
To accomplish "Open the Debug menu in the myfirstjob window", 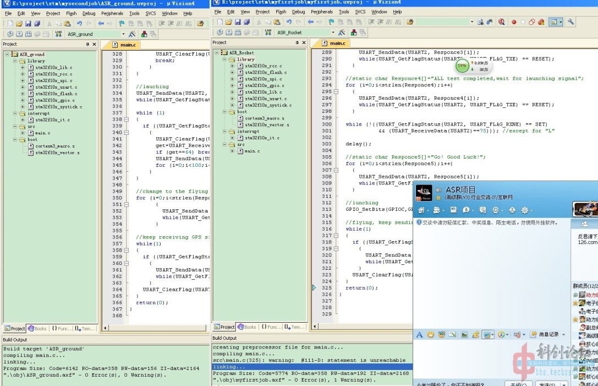I will [x=298, y=12].
